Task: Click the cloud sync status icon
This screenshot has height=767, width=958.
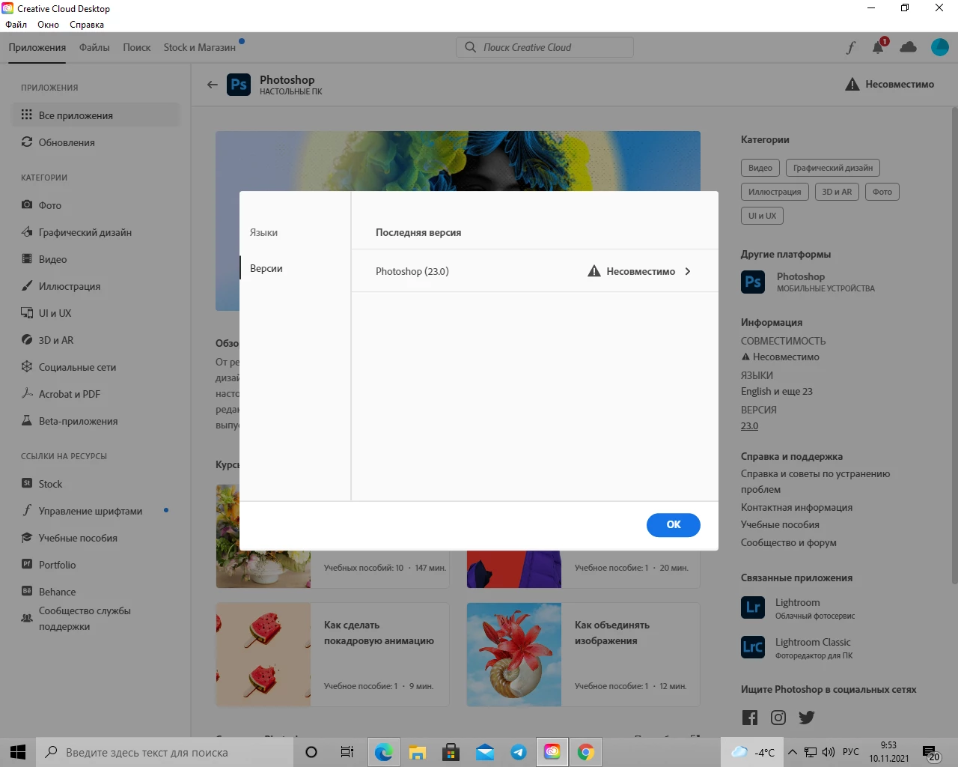Action: click(909, 47)
